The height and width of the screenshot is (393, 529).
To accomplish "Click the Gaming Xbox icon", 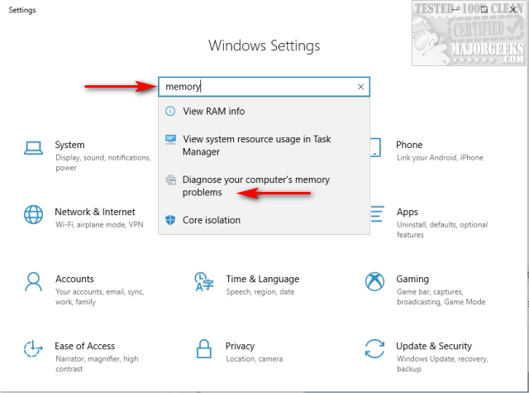I will [374, 282].
